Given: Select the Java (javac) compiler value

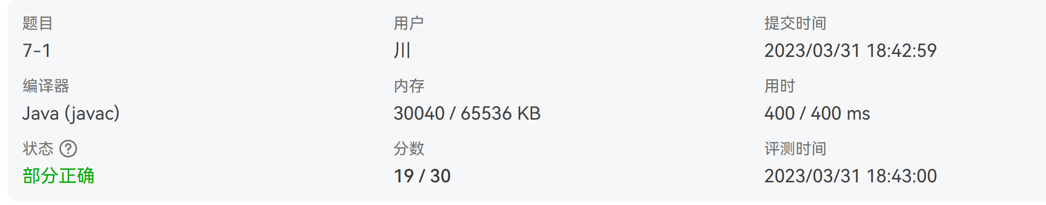Looking at the screenshot, I should point(71,114).
